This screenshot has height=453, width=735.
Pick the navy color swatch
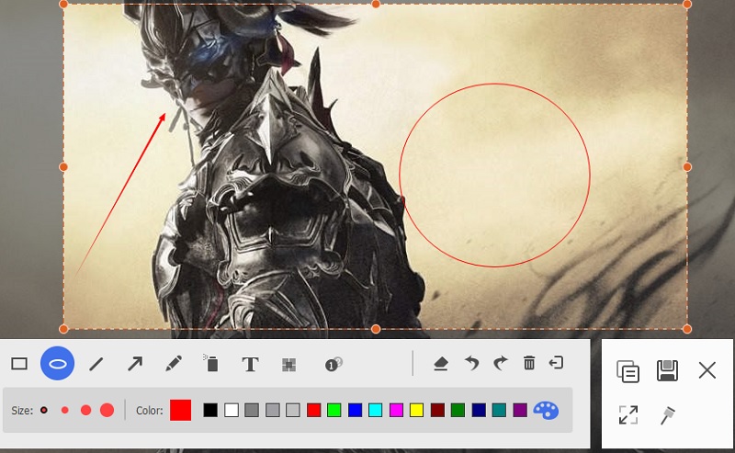[479, 411]
